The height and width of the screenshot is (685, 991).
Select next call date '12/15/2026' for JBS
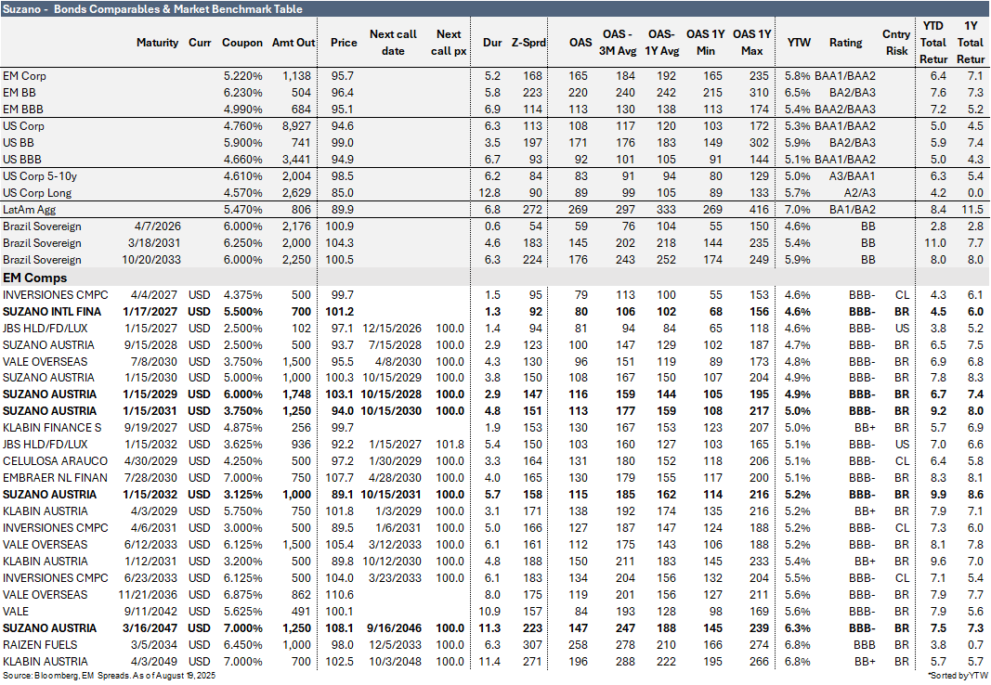392,329
